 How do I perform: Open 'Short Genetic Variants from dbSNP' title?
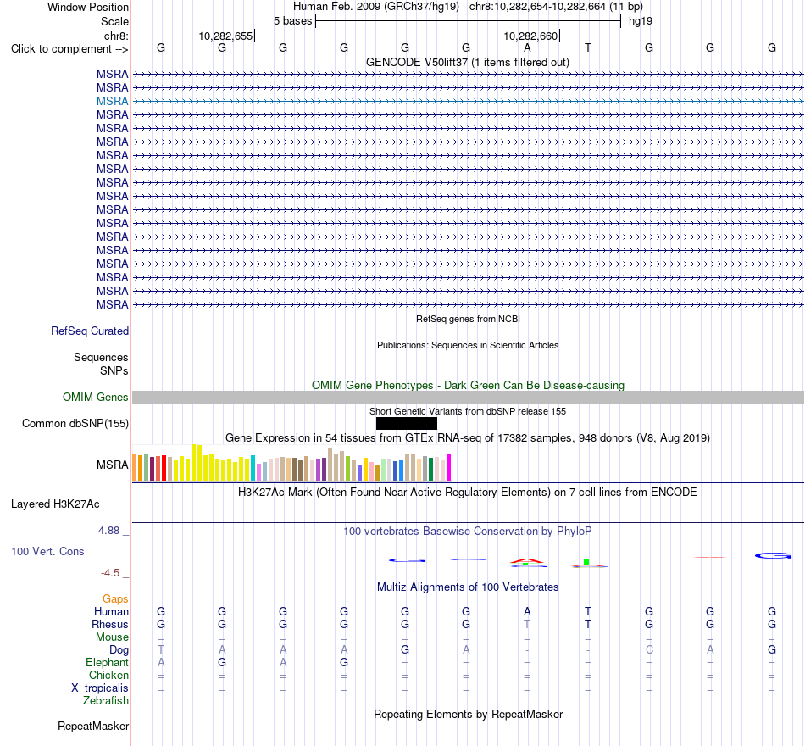[468, 411]
